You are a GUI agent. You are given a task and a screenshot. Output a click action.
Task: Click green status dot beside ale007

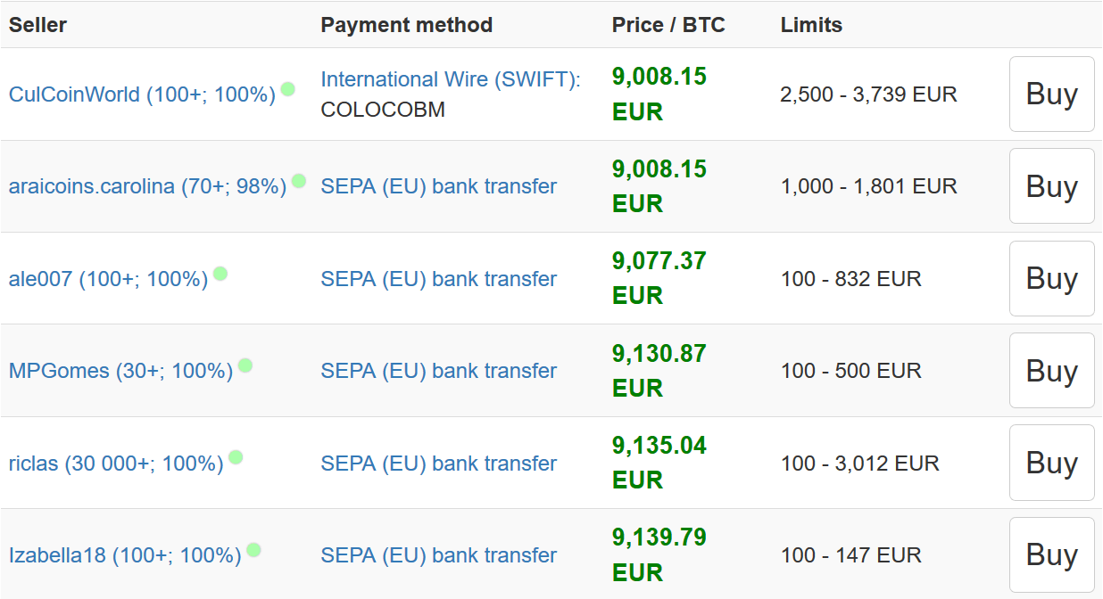tap(220, 274)
